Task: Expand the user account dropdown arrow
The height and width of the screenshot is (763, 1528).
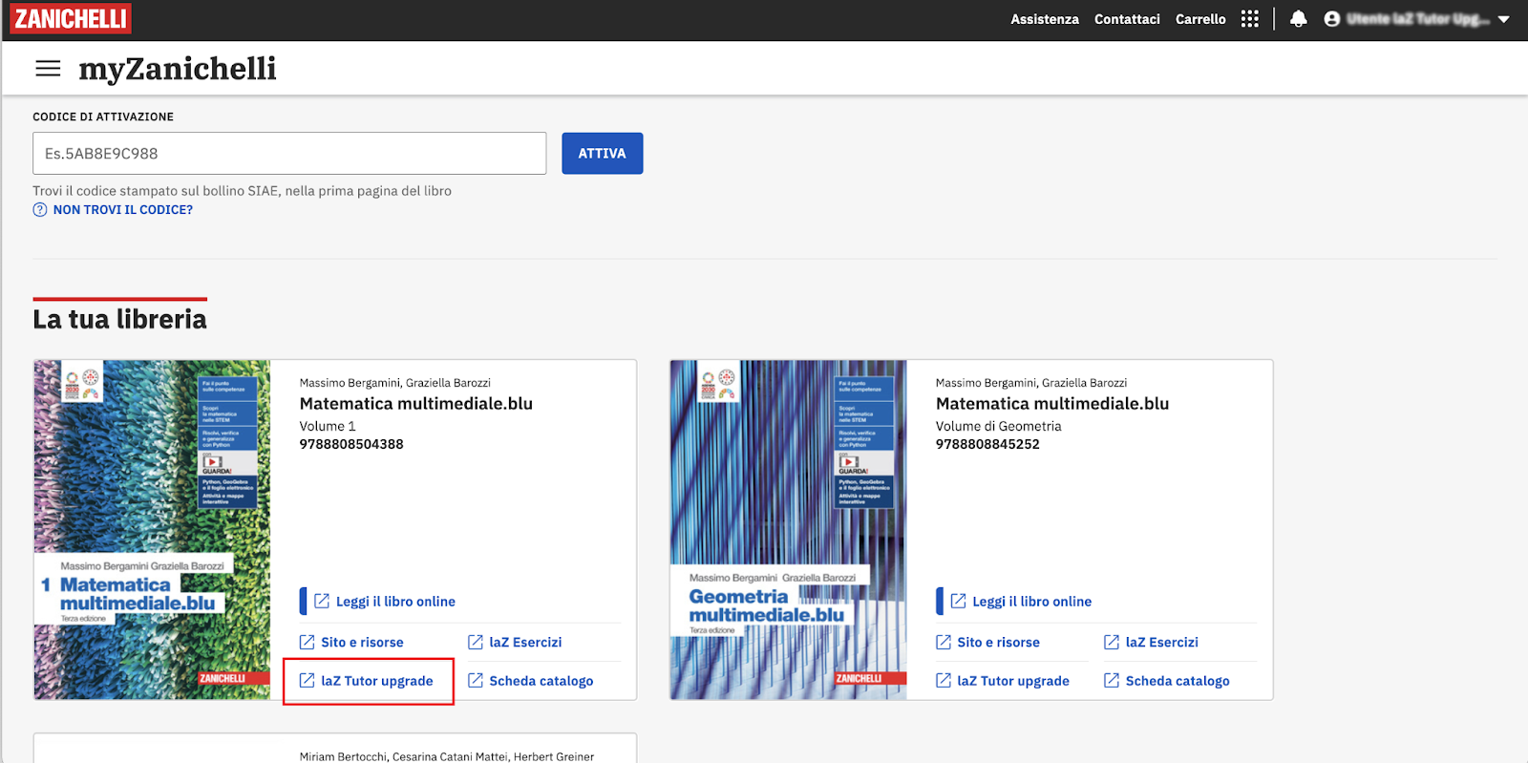Action: (x=1504, y=19)
